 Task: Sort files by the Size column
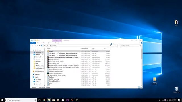[104, 49]
